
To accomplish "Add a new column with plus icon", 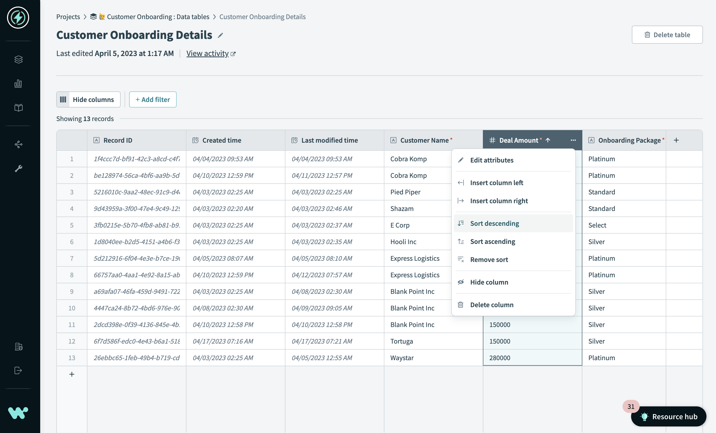I will click(676, 140).
